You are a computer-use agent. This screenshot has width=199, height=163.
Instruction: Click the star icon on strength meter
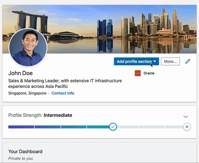tap(187, 127)
